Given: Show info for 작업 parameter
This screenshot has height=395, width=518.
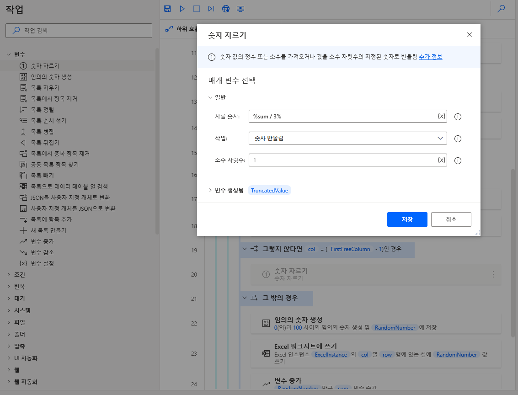Looking at the screenshot, I should (x=458, y=139).
